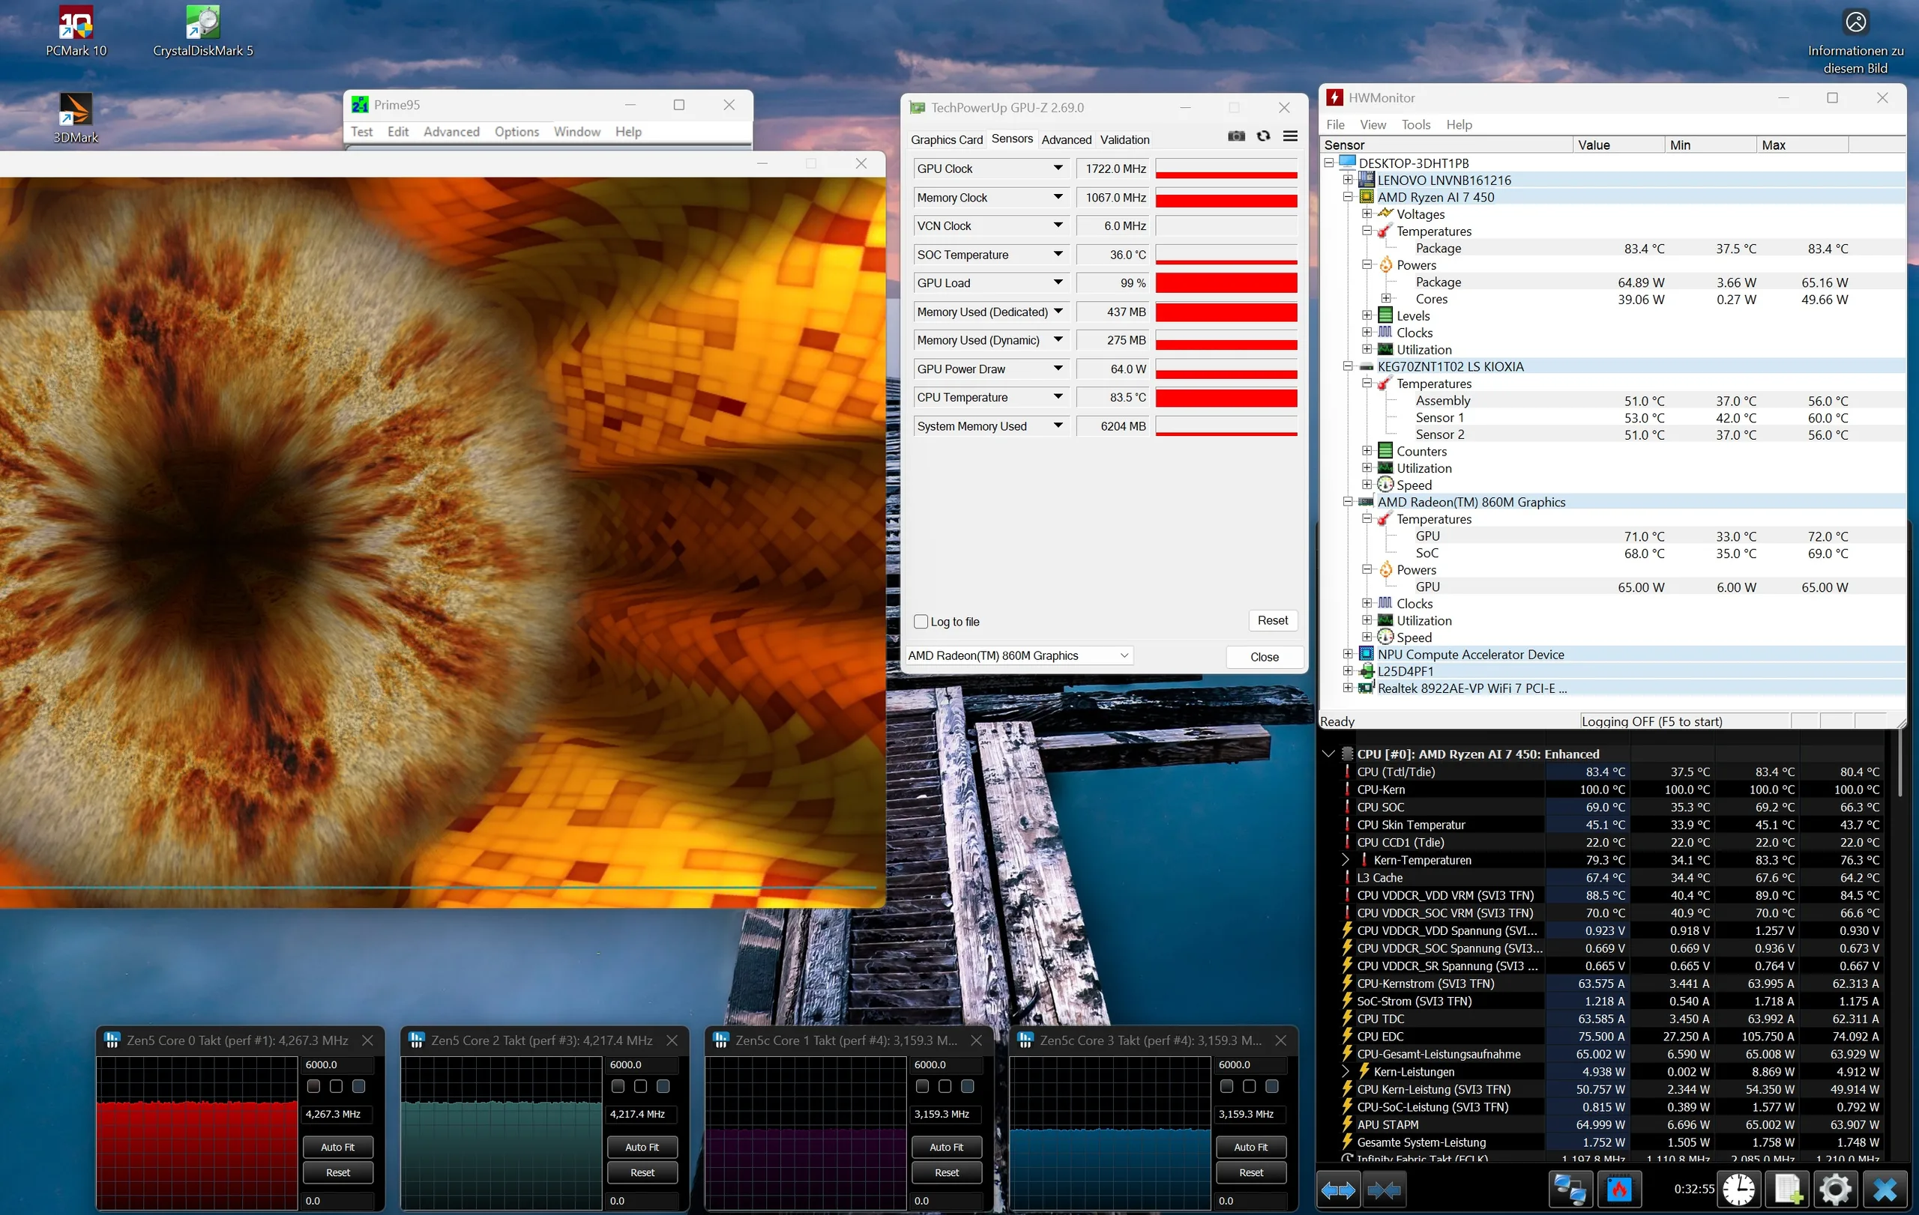This screenshot has height=1215, width=1919.
Task: Start HWiNFO logging with sheet-plus icon
Action: (1788, 1190)
